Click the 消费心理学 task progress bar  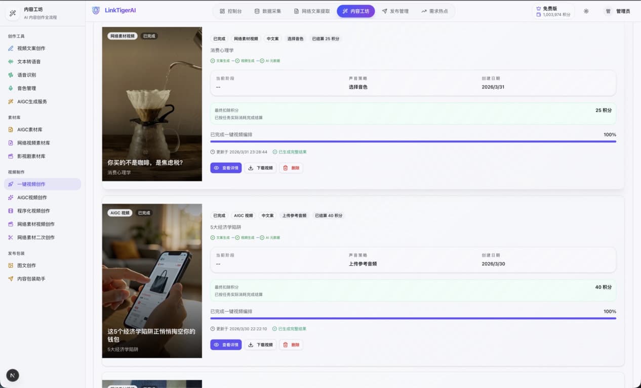pos(413,141)
